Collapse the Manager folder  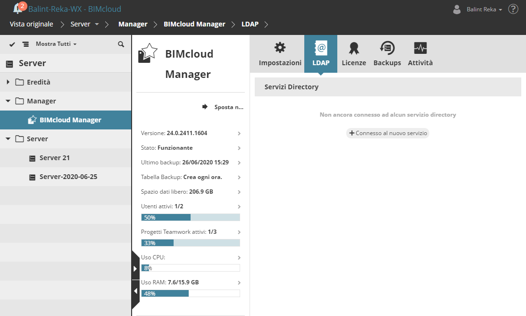point(8,101)
